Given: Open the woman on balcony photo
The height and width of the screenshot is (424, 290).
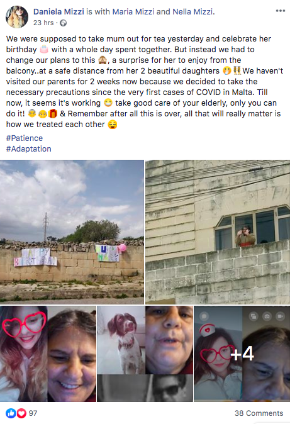Looking at the screenshot, I should 218,232.
